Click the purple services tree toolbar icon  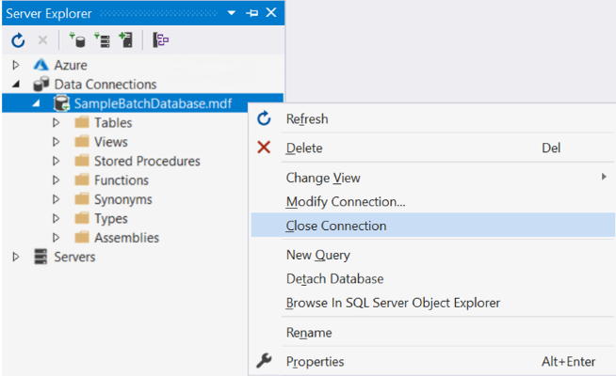point(161,40)
